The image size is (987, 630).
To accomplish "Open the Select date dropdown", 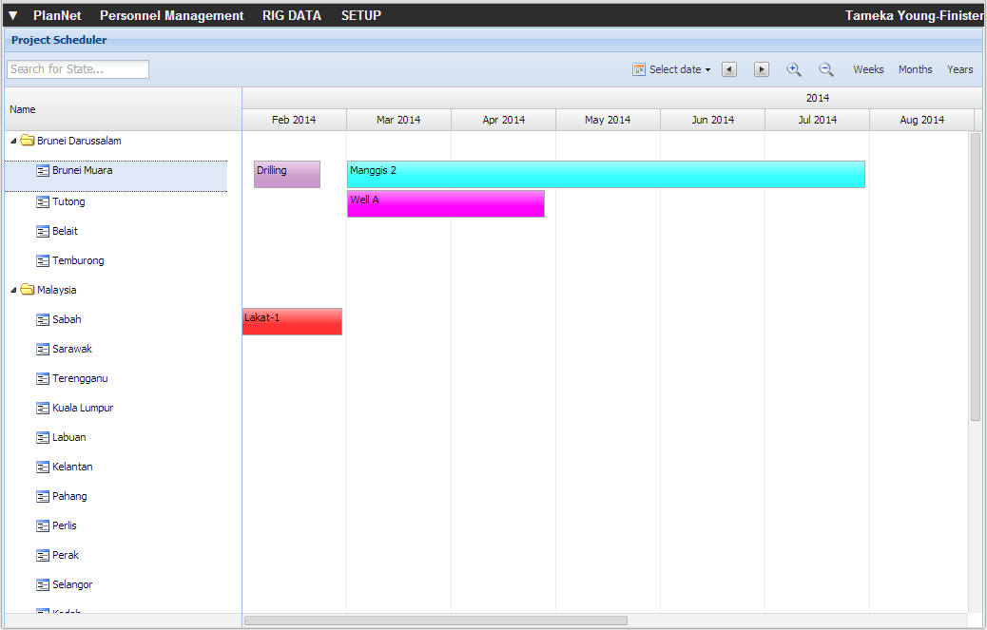I will (672, 69).
